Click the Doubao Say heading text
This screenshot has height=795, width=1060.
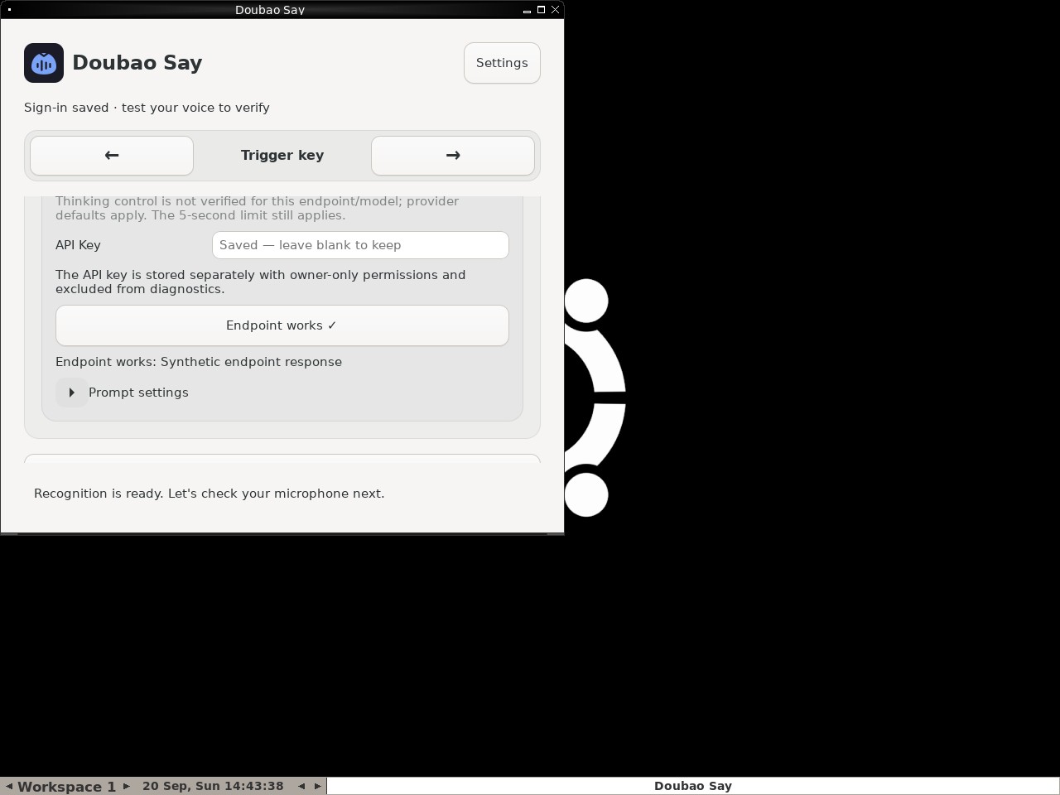(137, 63)
